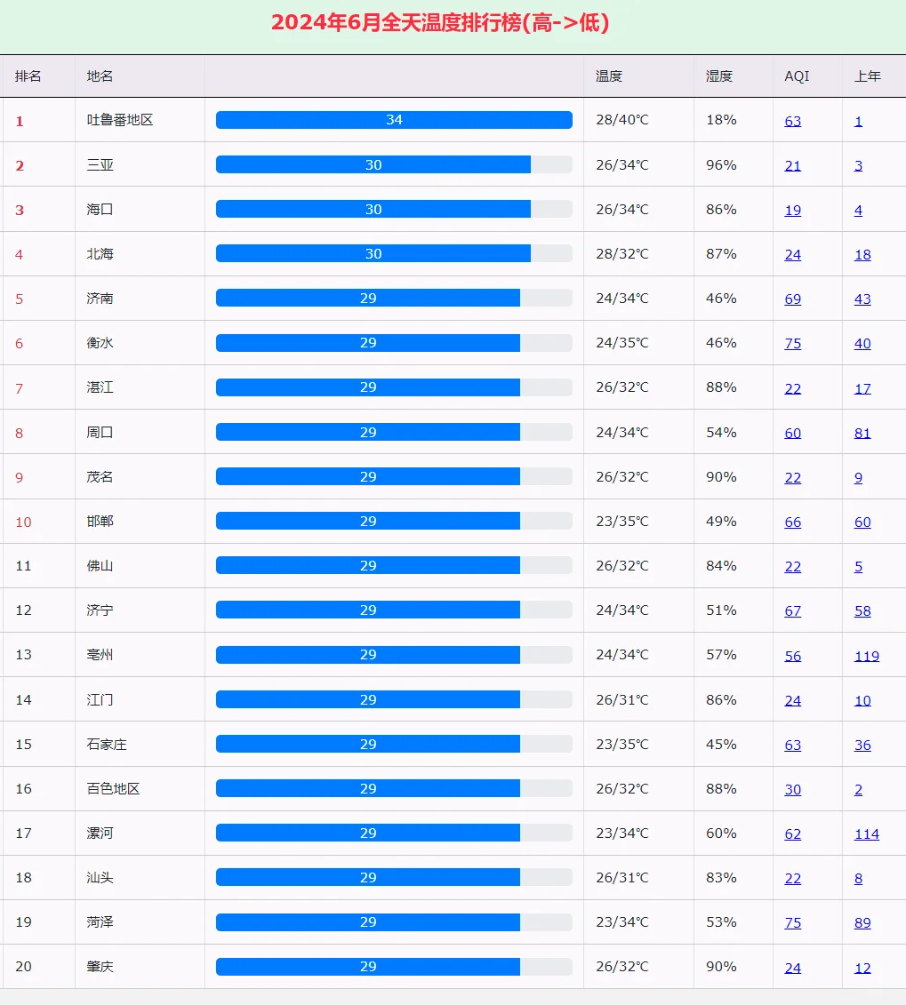Click humidity value 18% for 吐鲁番地区

(721, 120)
